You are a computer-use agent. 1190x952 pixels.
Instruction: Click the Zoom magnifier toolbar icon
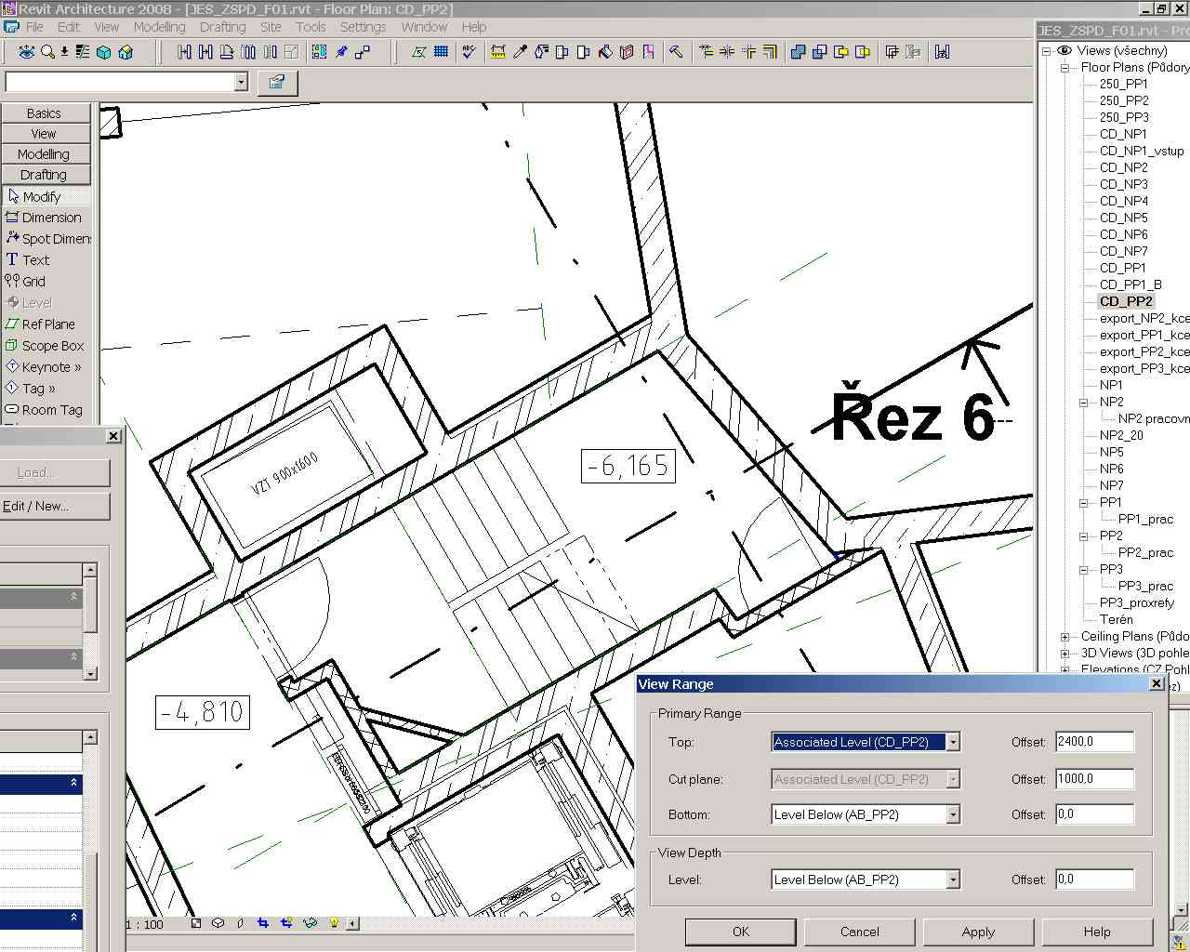tap(46, 52)
